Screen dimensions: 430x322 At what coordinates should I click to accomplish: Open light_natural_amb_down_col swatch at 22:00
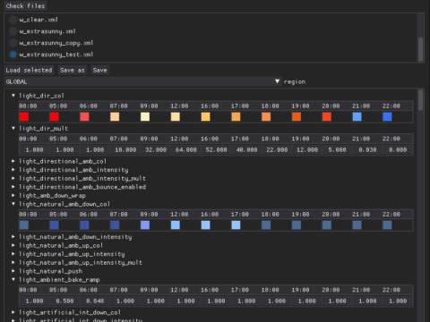click(387, 225)
